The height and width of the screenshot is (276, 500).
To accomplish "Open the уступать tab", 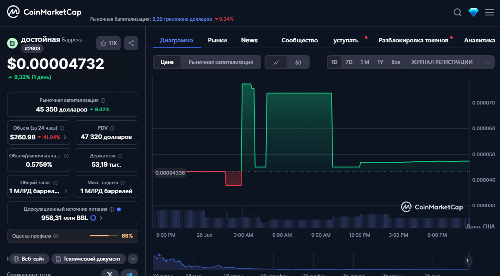I will click(x=346, y=41).
